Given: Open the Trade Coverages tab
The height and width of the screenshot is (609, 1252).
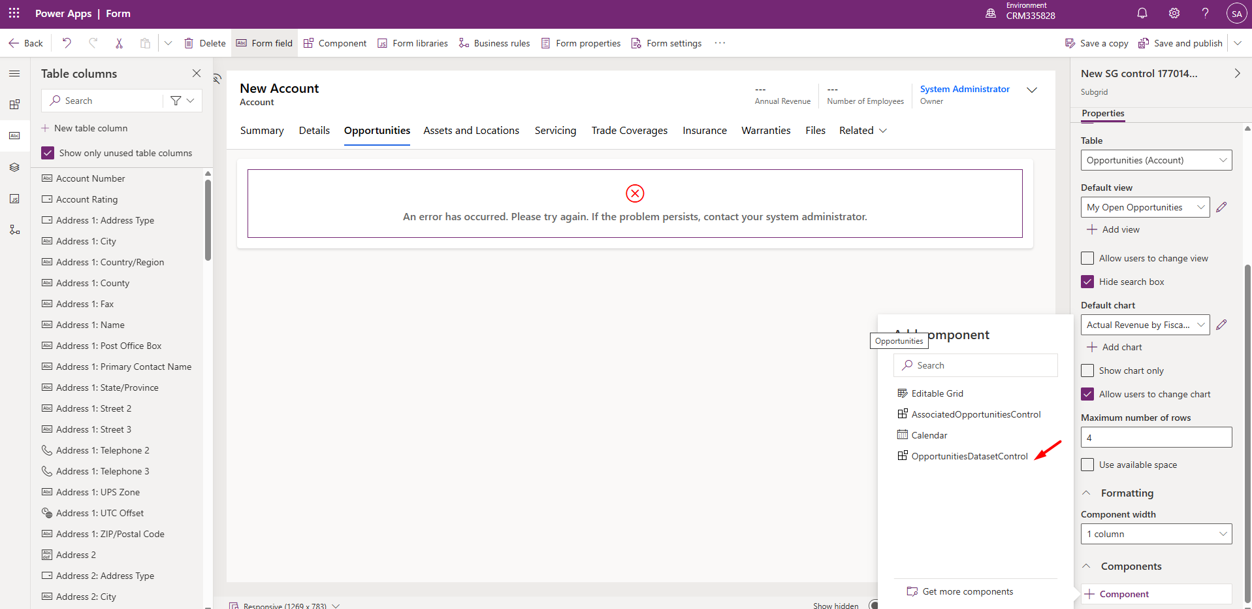Looking at the screenshot, I should (x=629, y=131).
